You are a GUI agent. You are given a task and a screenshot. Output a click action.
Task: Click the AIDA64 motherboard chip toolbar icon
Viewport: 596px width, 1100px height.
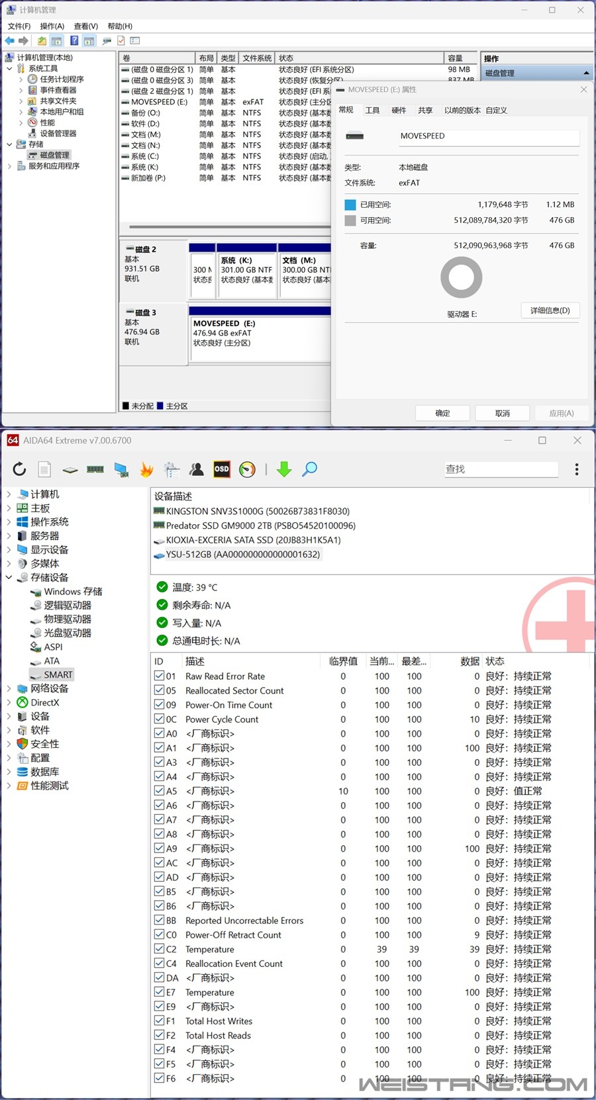70,470
